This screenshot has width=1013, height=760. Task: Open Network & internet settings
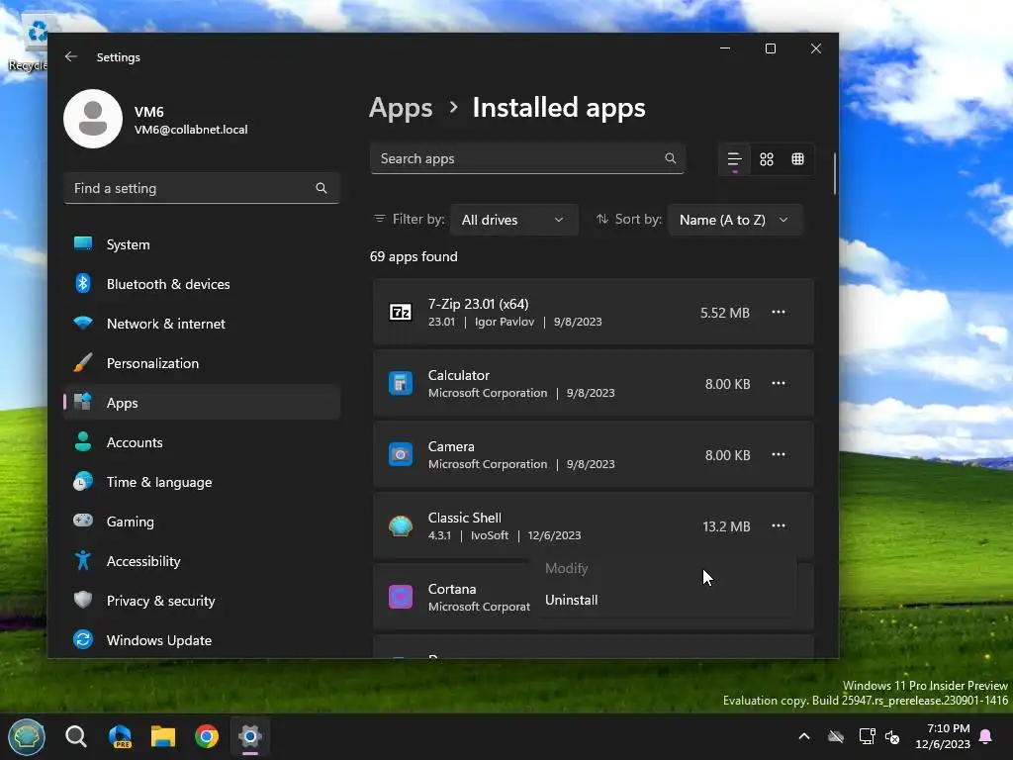[x=202, y=324]
